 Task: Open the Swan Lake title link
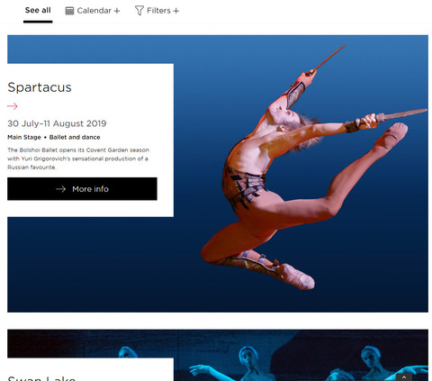(41, 378)
